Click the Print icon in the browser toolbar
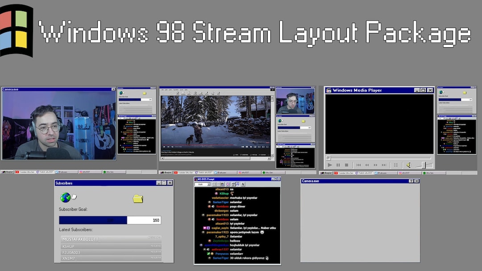482x271 pixels. click(x=218, y=93)
